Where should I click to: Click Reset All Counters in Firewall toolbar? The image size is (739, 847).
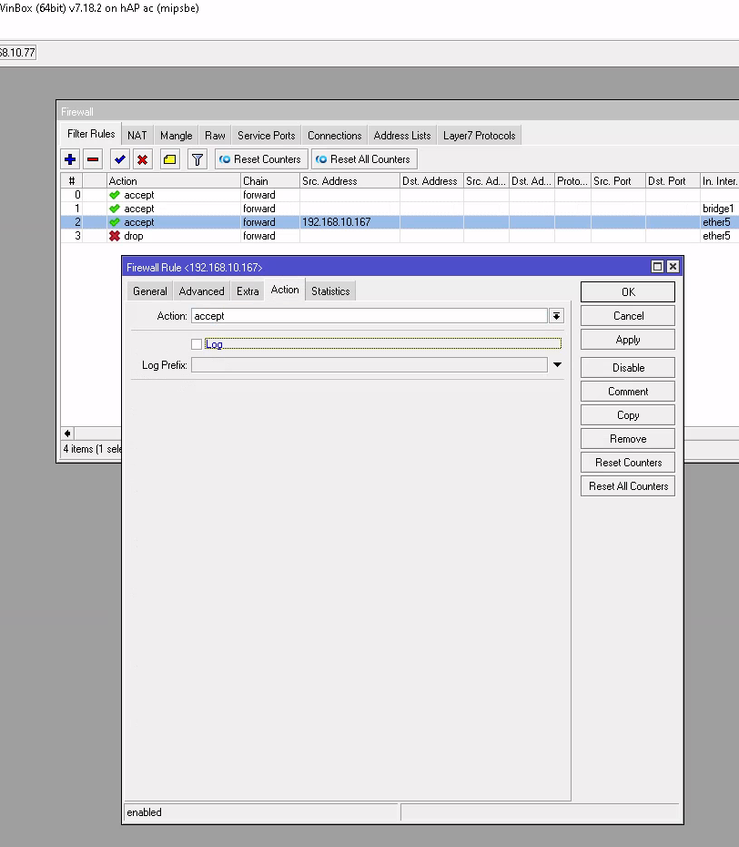364,159
